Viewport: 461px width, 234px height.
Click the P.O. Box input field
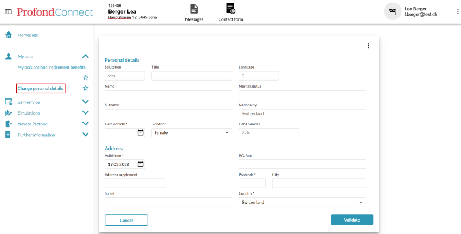302,164
